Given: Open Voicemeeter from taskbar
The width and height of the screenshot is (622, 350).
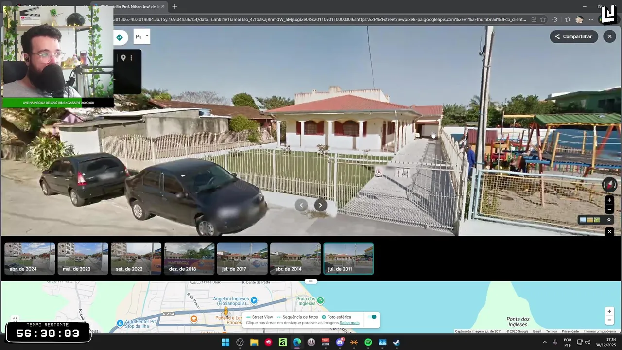Looking at the screenshot, I should coord(326,342).
